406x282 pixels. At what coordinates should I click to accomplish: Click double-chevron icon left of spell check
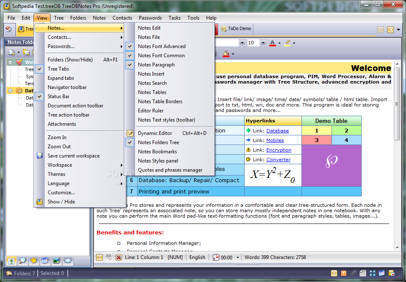tap(100, 257)
